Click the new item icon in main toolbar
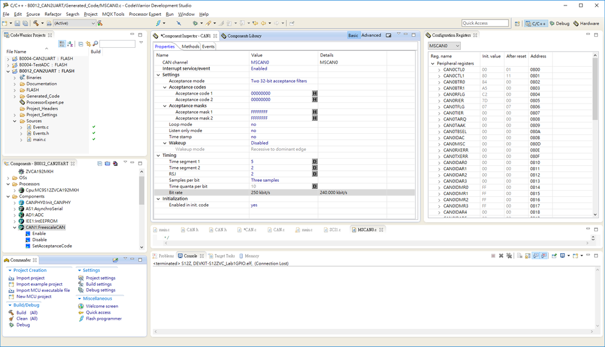The image size is (605, 347). pos(4,23)
